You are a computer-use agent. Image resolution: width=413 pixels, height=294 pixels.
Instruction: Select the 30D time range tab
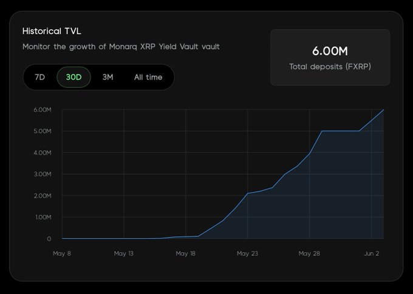point(73,77)
